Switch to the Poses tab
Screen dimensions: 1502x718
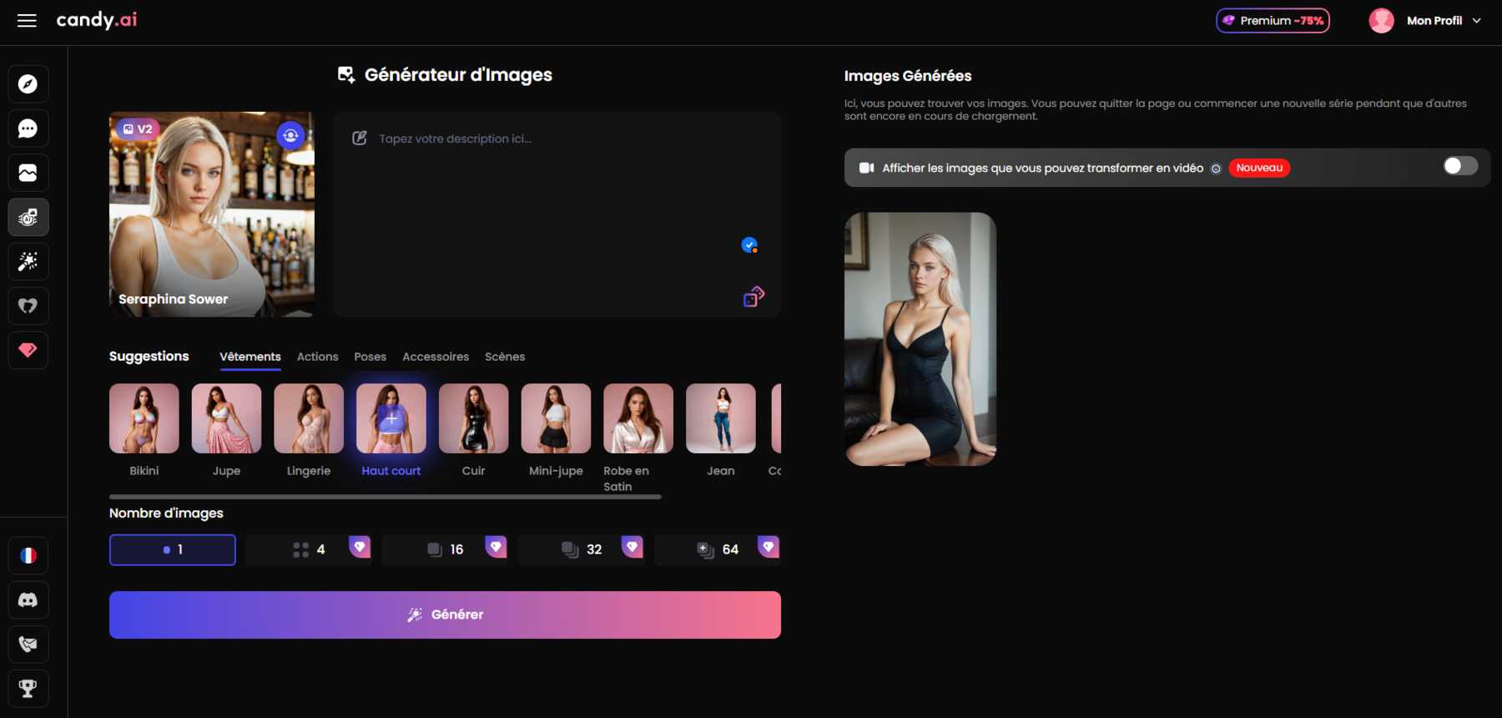pyautogui.click(x=370, y=356)
